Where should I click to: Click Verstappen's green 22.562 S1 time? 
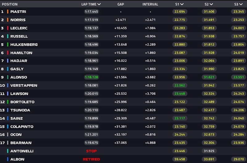179,86
